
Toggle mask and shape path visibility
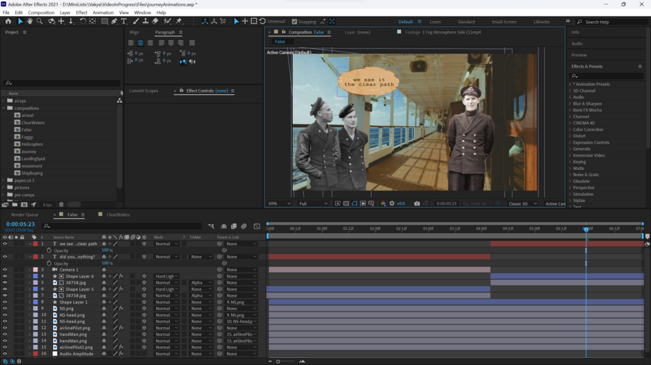tap(354, 203)
